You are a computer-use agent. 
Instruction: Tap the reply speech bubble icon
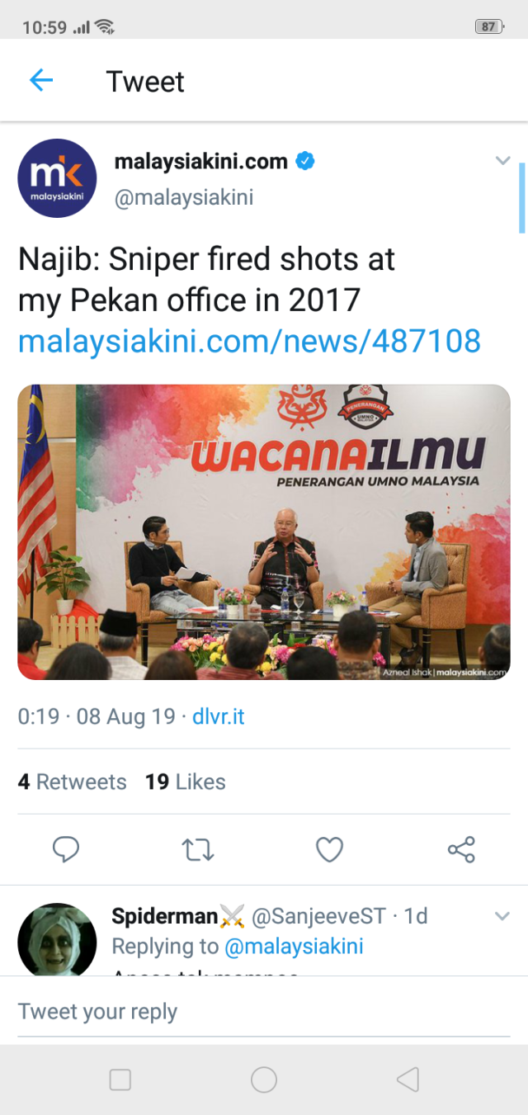[x=66, y=849]
